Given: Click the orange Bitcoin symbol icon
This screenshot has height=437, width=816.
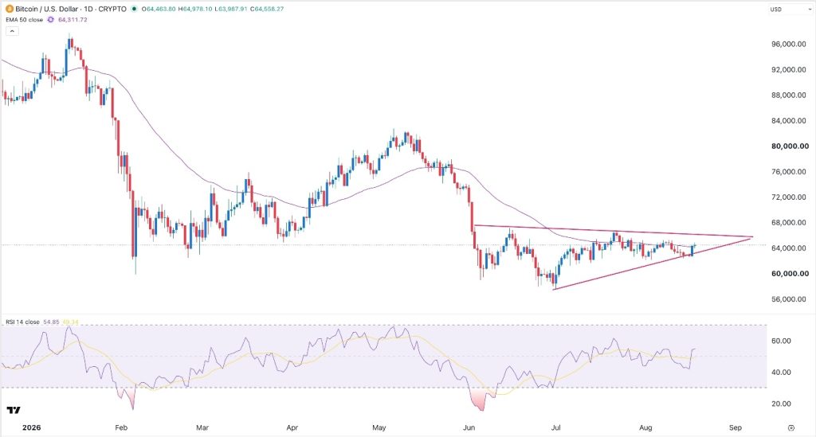Looking at the screenshot, I should coord(9,9).
